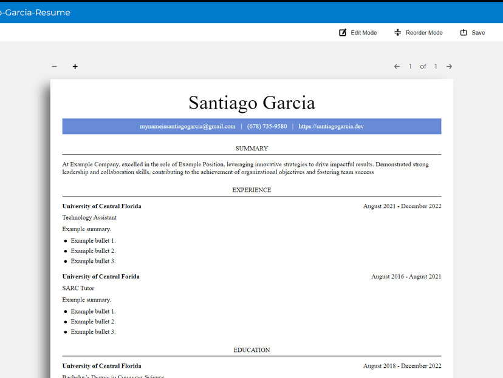Click University of Central Florida under Experience
The image size is (503, 378).
coord(101,206)
